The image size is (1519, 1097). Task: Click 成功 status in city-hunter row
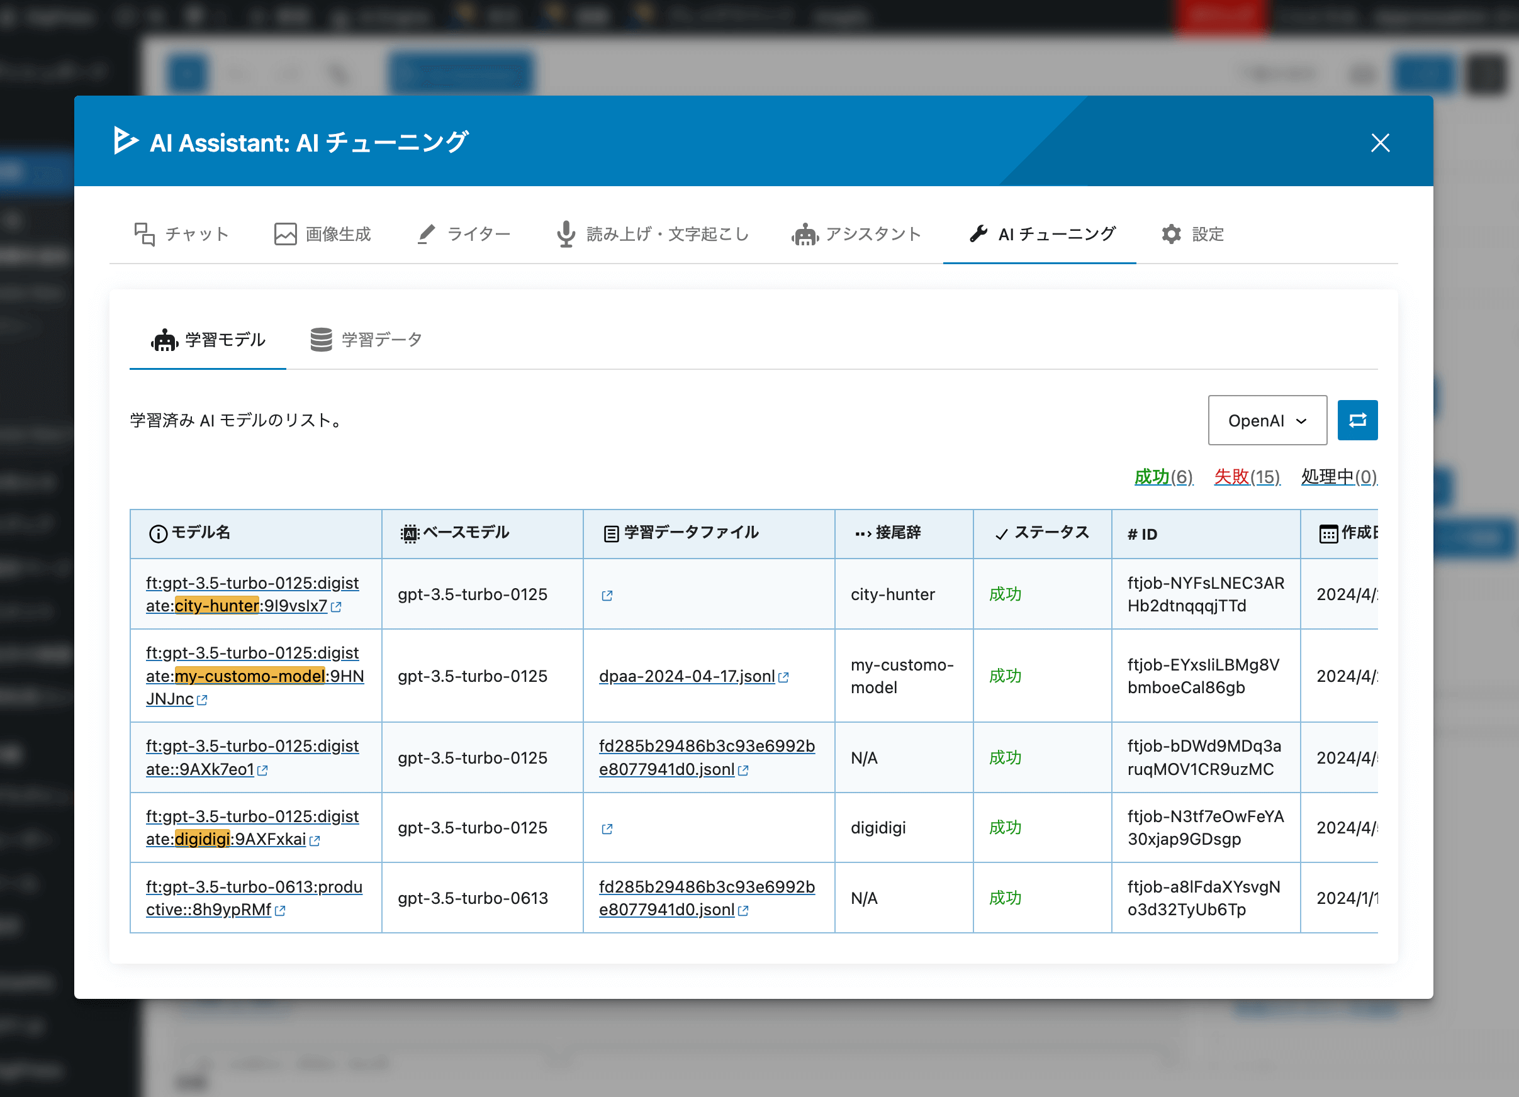tap(1005, 594)
